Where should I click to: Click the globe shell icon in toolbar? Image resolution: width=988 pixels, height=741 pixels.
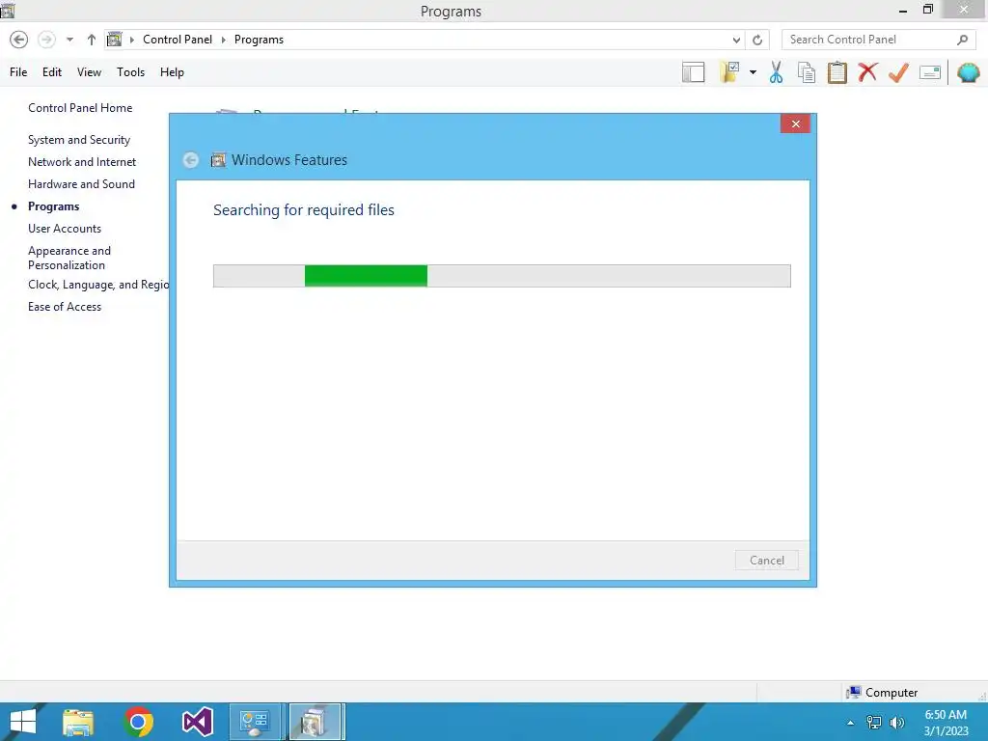(x=968, y=72)
